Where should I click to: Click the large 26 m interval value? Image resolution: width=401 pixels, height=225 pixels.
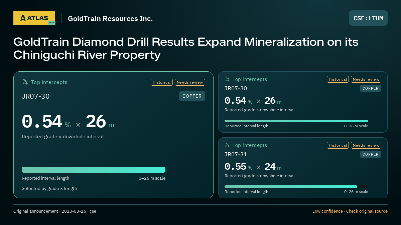100,122
